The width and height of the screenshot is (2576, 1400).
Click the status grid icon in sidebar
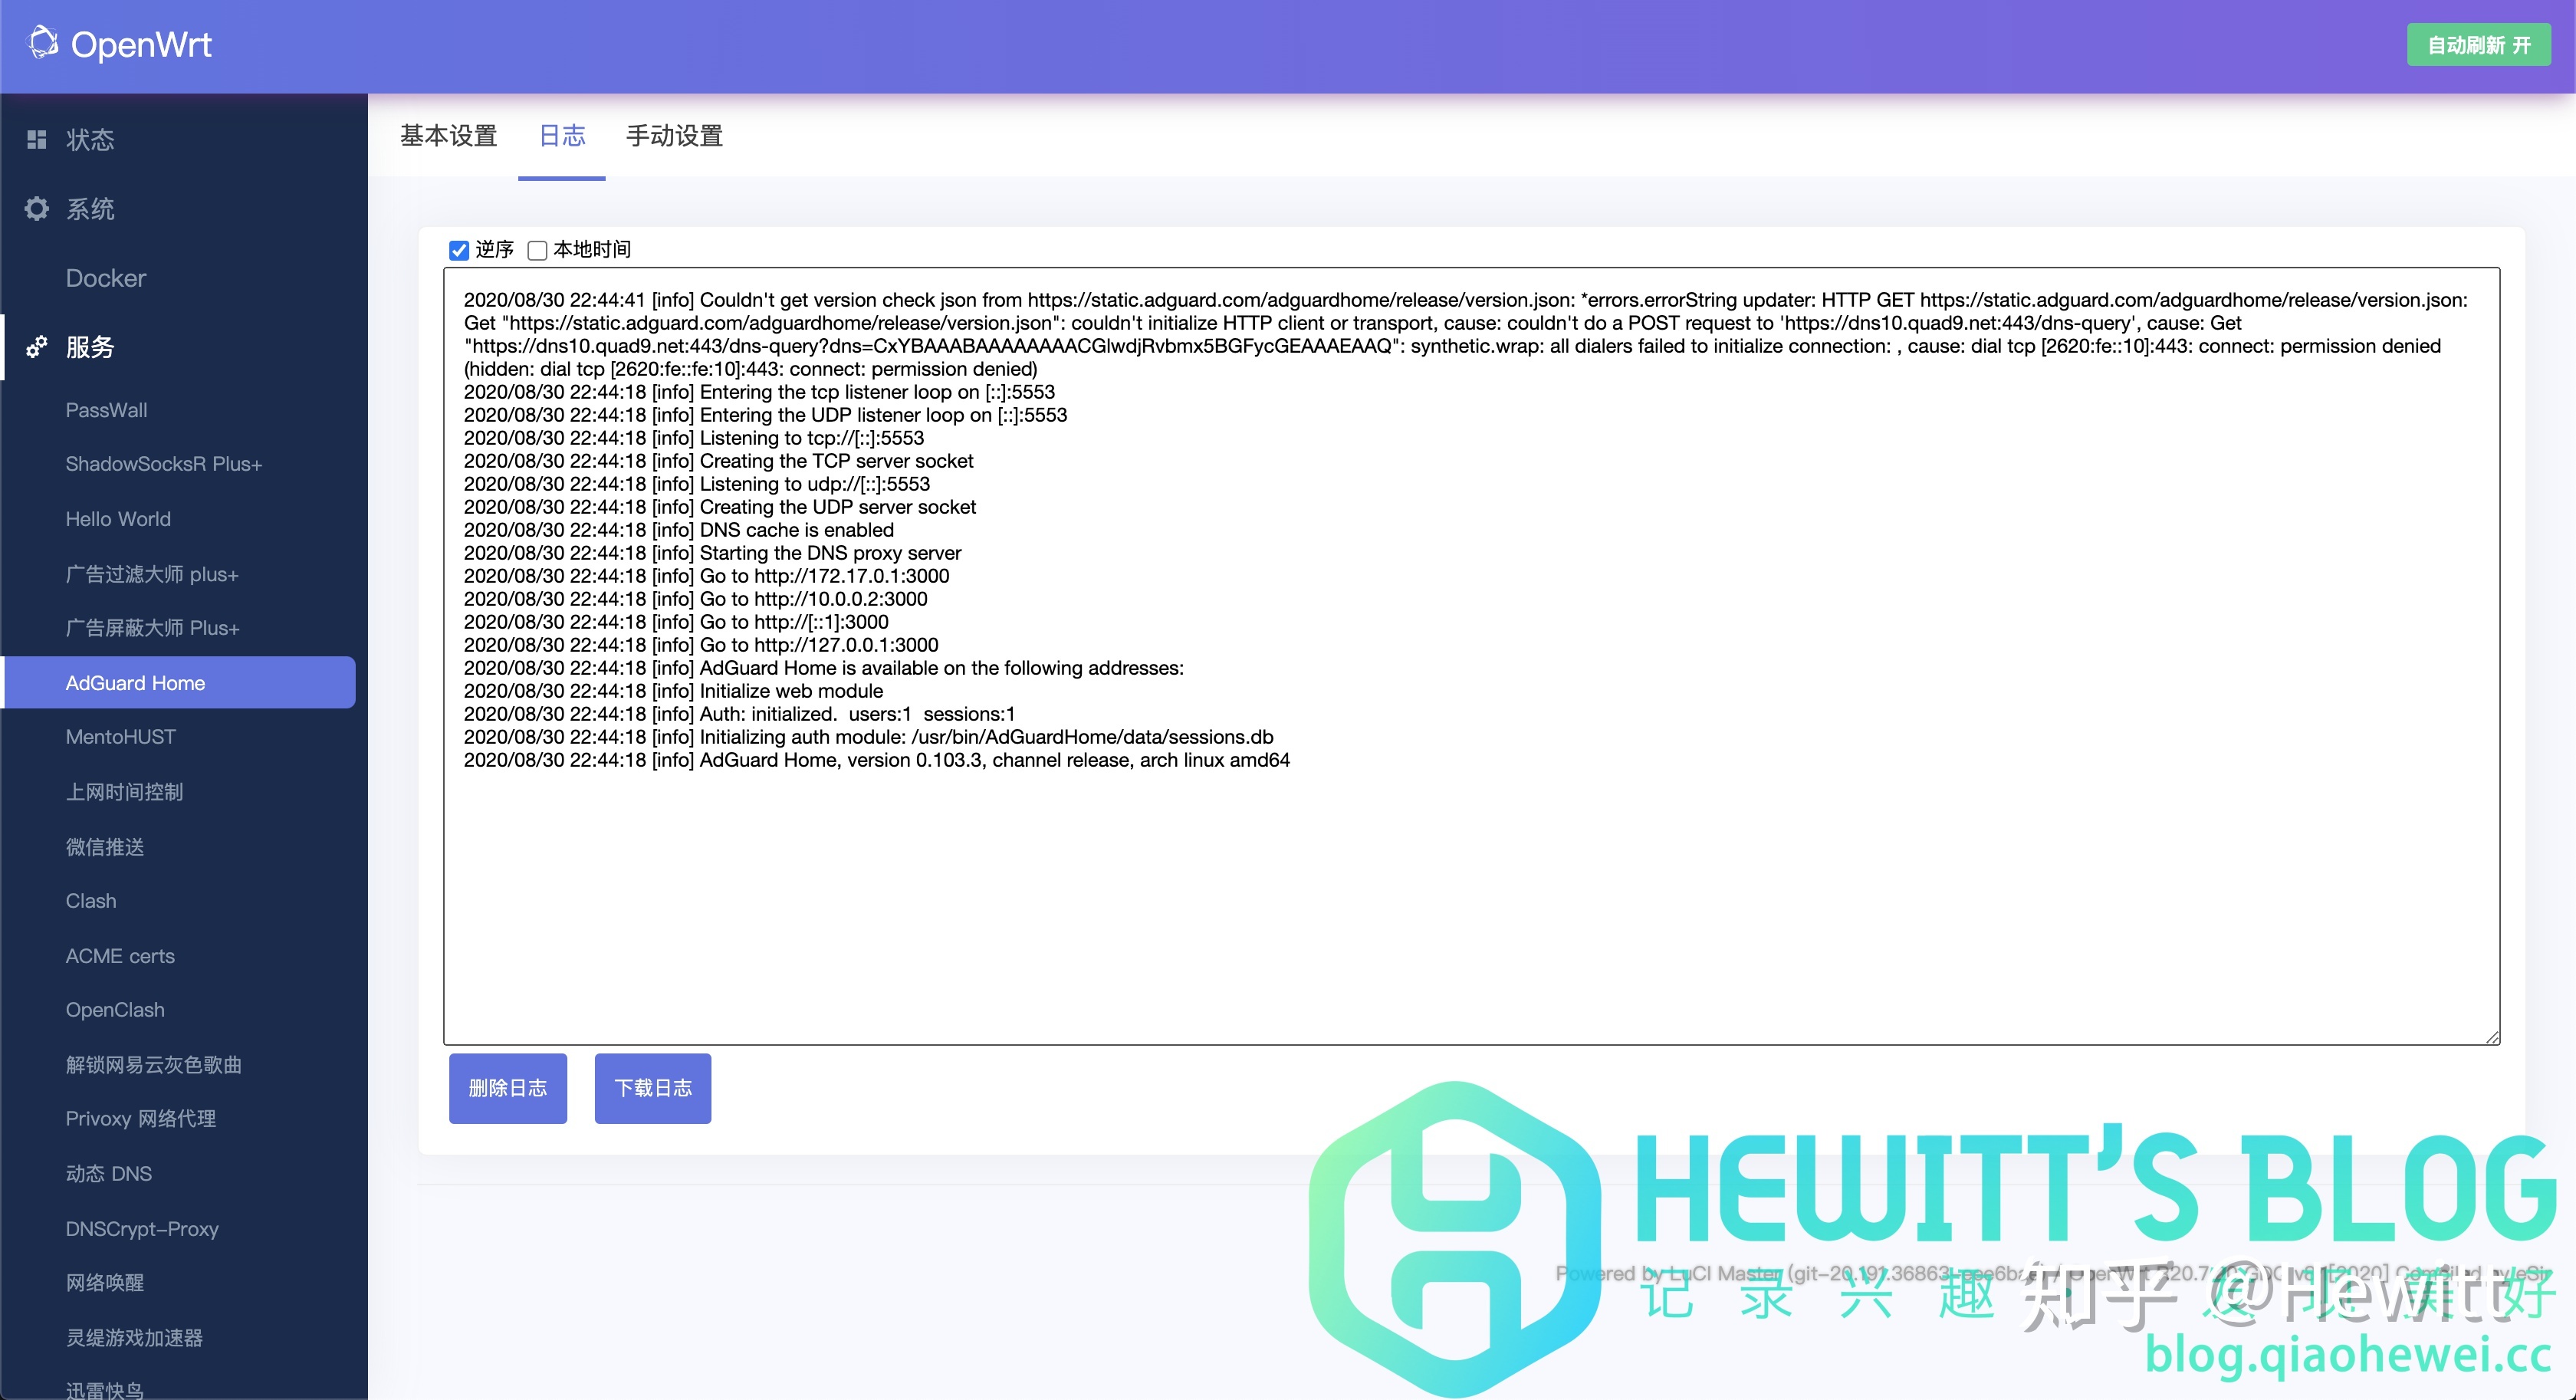pos(37,139)
